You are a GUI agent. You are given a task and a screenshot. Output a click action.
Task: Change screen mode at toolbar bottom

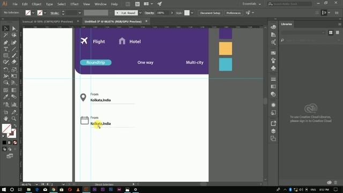pos(10,156)
